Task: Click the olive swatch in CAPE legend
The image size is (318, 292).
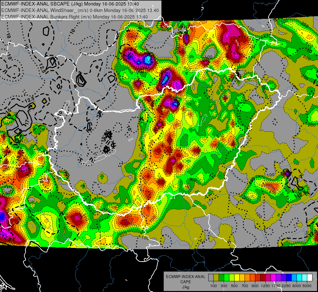Action: tap(216, 278)
